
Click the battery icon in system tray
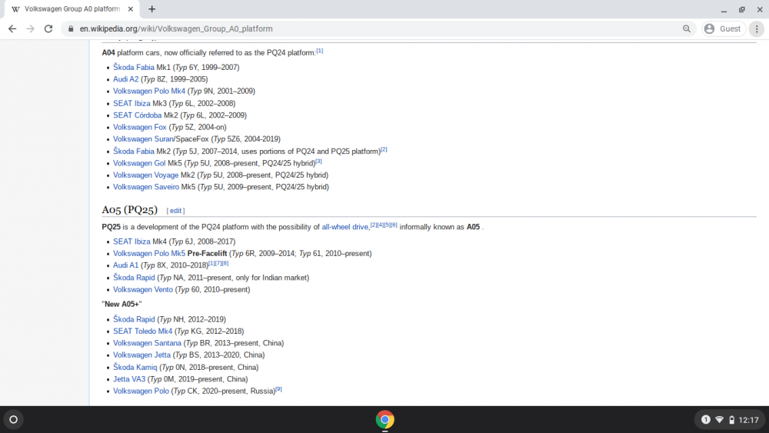pos(732,420)
